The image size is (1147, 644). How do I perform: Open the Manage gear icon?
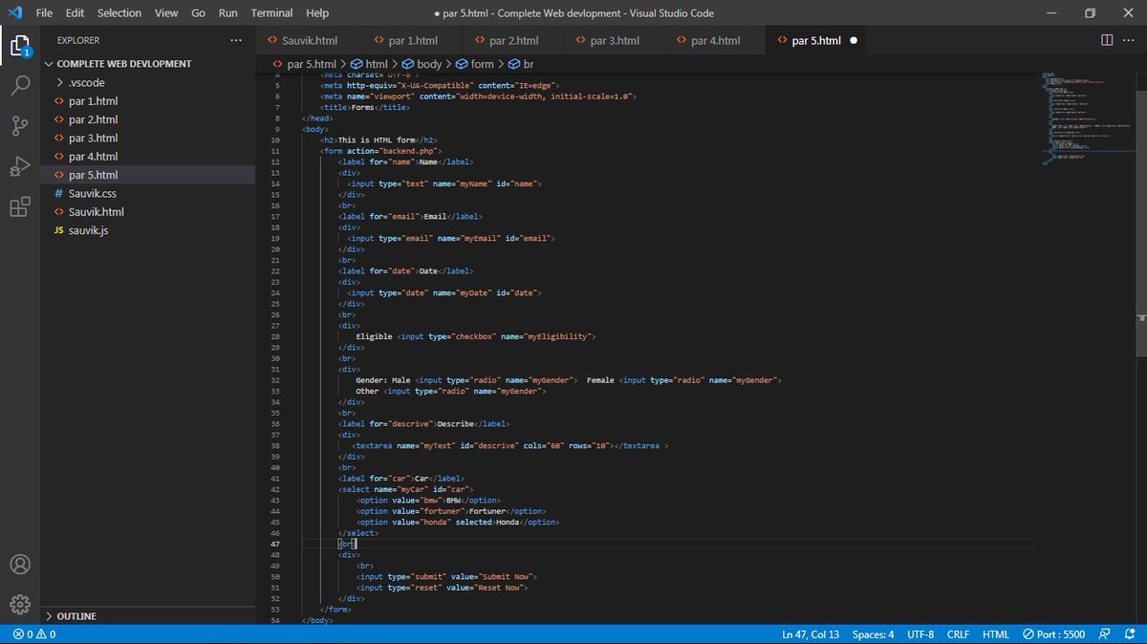[20, 605]
